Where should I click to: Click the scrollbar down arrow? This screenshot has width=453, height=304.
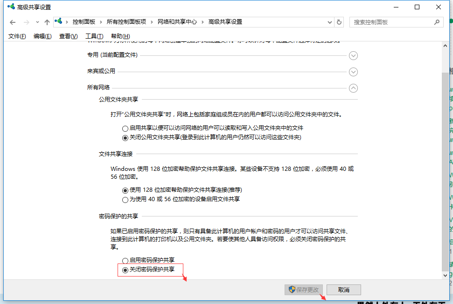[x=445, y=276]
